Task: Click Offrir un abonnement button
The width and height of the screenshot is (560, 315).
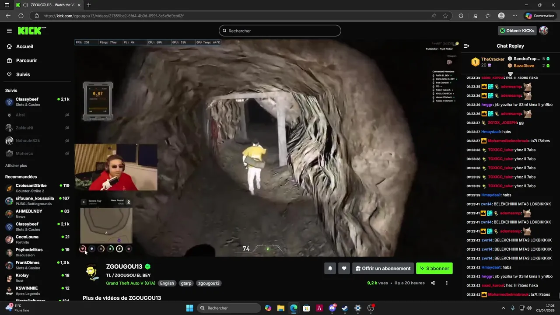Action: click(383, 269)
